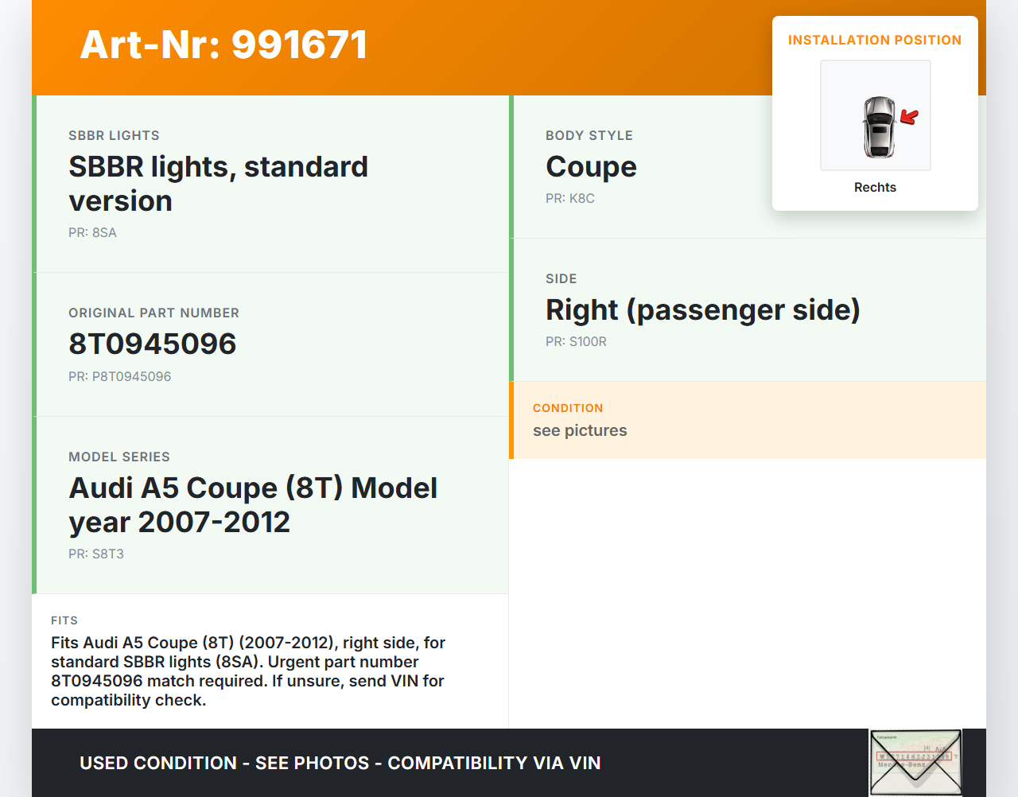Click the Fits compatibility description paragraph
This screenshot has width=1018, height=797.
click(248, 671)
